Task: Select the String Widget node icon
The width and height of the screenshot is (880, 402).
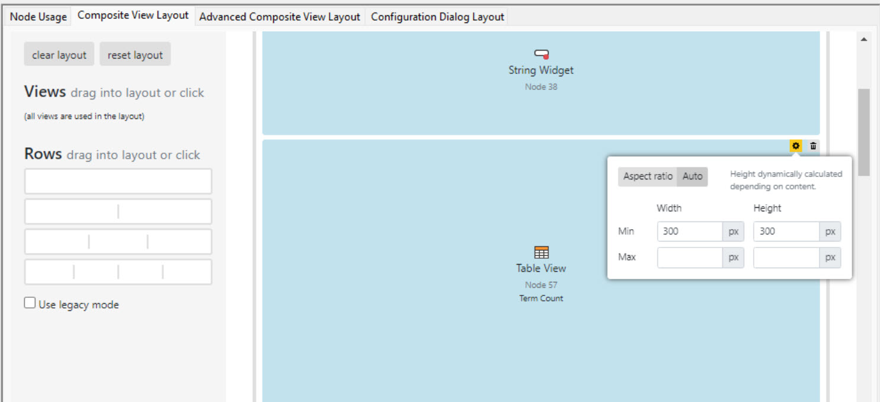Action: pyautogui.click(x=541, y=54)
